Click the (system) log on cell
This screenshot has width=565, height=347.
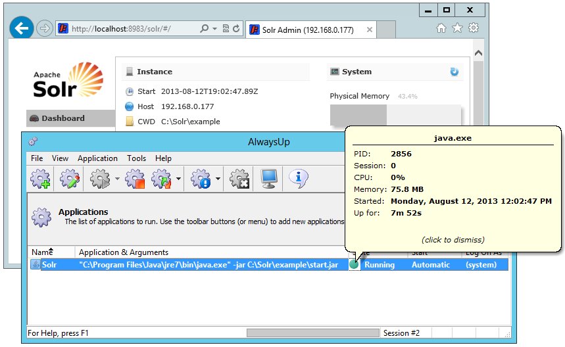point(481,265)
